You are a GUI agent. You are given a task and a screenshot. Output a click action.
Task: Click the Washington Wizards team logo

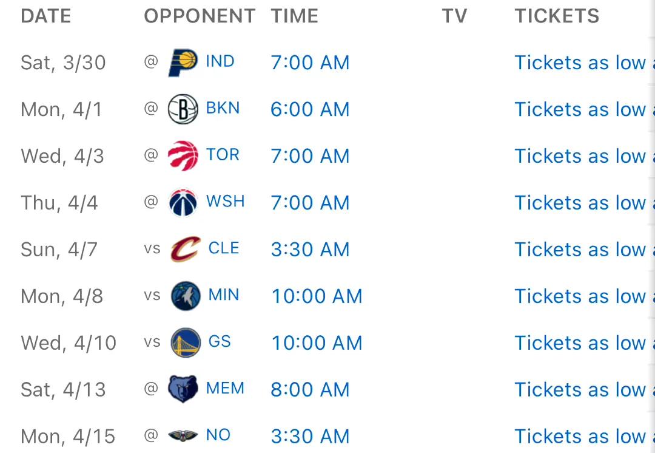(x=183, y=202)
